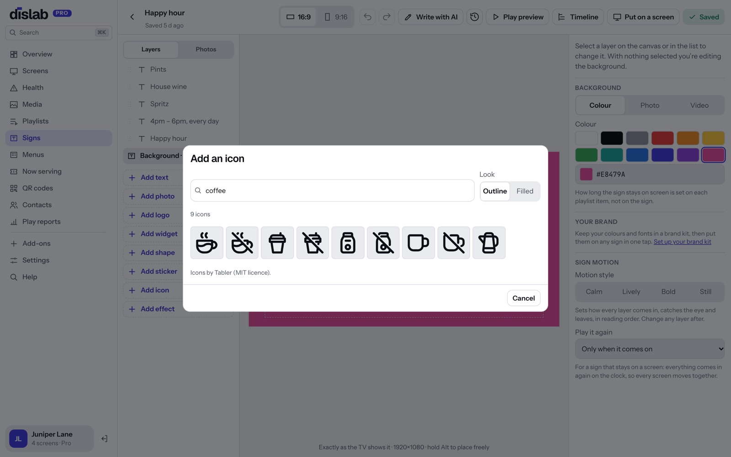Cancel the Add an icon dialog

(x=524, y=298)
